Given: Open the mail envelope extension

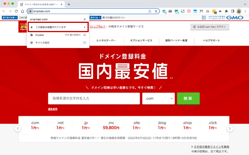Looking at the screenshot, I should (x=170, y=11).
